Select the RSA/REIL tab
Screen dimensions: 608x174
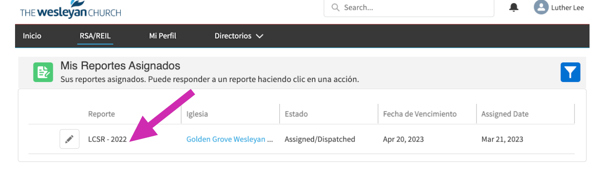click(x=95, y=36)
